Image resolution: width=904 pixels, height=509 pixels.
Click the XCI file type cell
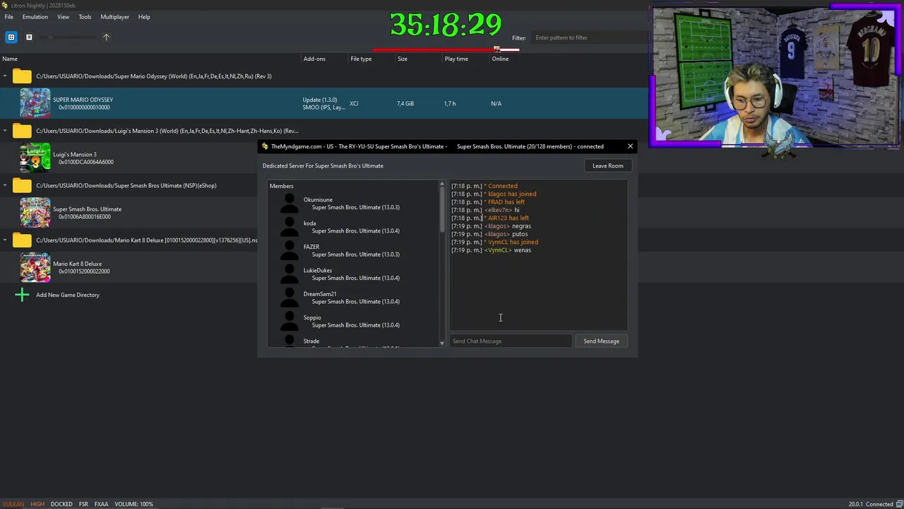point(354,103)
